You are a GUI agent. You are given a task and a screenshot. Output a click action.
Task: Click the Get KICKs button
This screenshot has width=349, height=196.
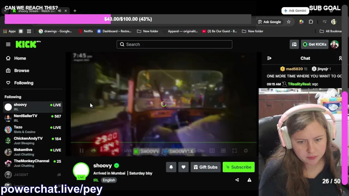315,44
